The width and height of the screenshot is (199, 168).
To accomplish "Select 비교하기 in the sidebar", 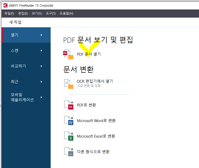I will (26, 66).
